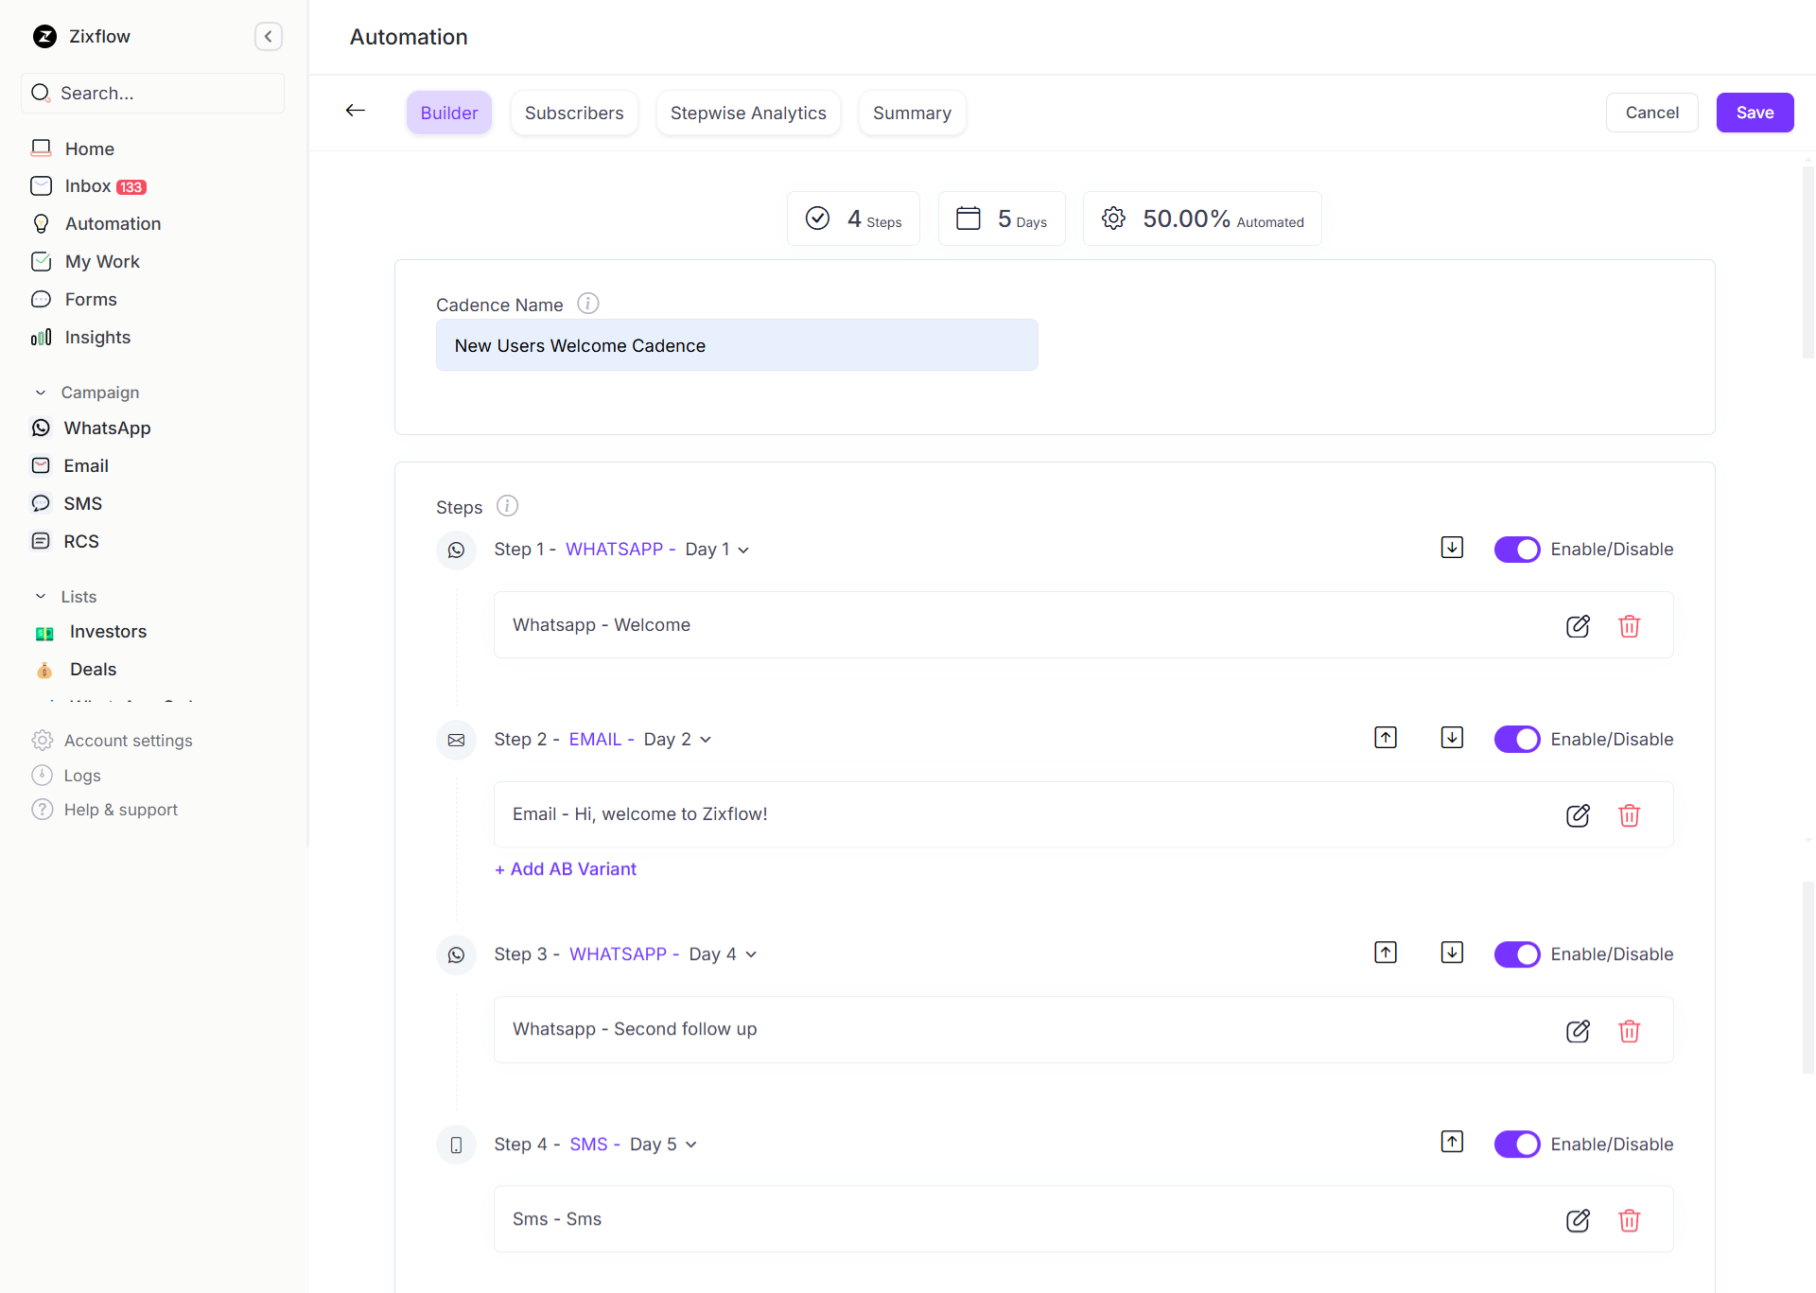Viewport: 1816px width, 1293px height.
Task: Move Step 2 up using the arrow icon
Action: click(1385, 737)
